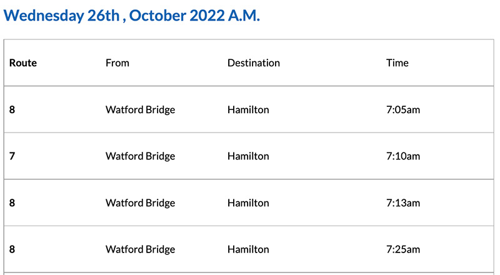Click the 7:10am departure time

pos(403,156)
